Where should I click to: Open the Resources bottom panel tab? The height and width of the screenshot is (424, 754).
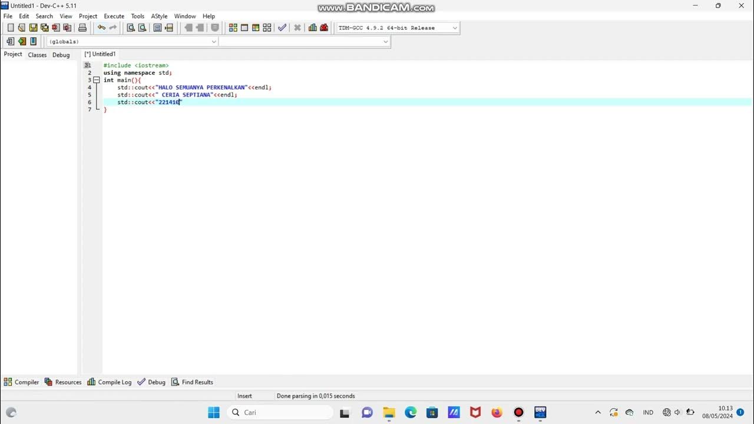coord(63,382)
